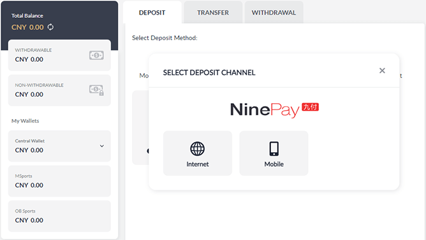Click the Withdrawable balance card
426x240 pixels.
point(59,55)
